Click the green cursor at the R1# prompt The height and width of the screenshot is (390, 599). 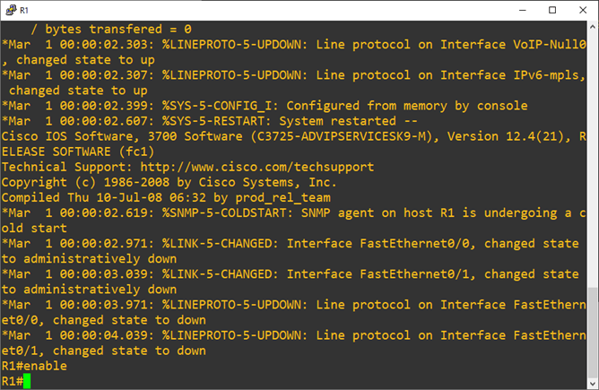[x=28, y=382]
